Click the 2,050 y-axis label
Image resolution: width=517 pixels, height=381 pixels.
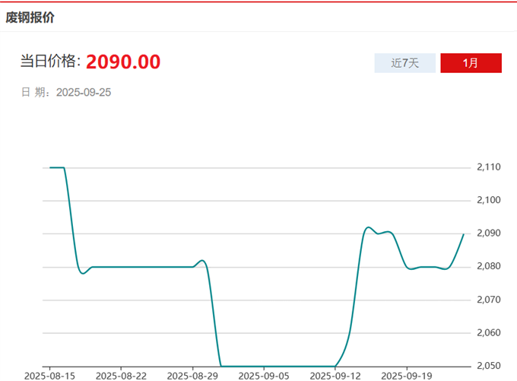click(x=489, y=365)
